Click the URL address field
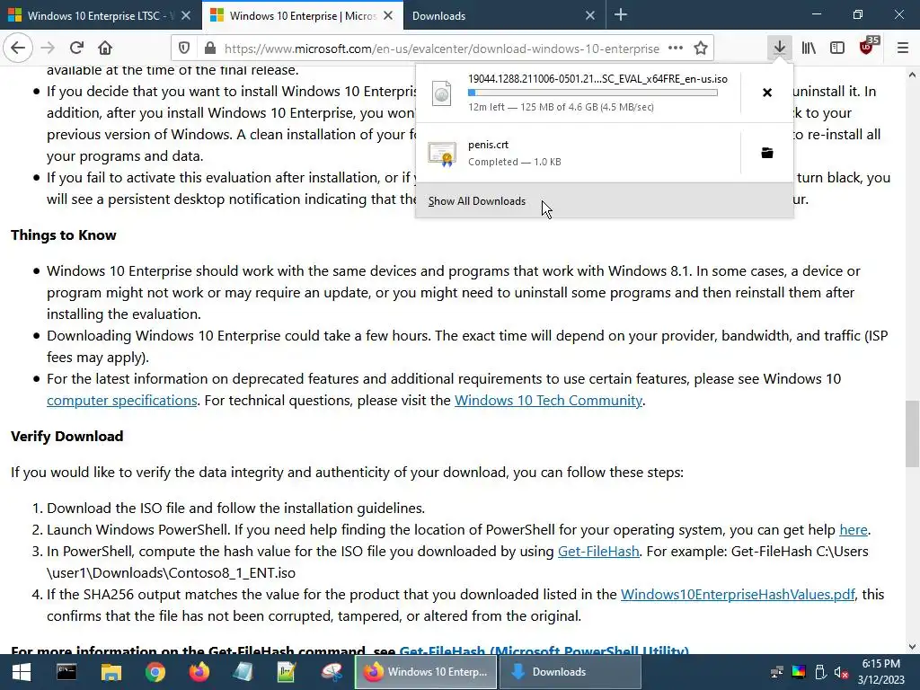The image size is (920, 690). pos(442,49)
